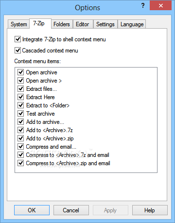The image size is (175, 223).
Task: Switch to the System tab
Action: point(18,24)
